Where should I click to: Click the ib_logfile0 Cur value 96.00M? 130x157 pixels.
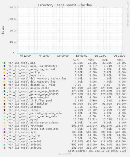coord(78,104)
